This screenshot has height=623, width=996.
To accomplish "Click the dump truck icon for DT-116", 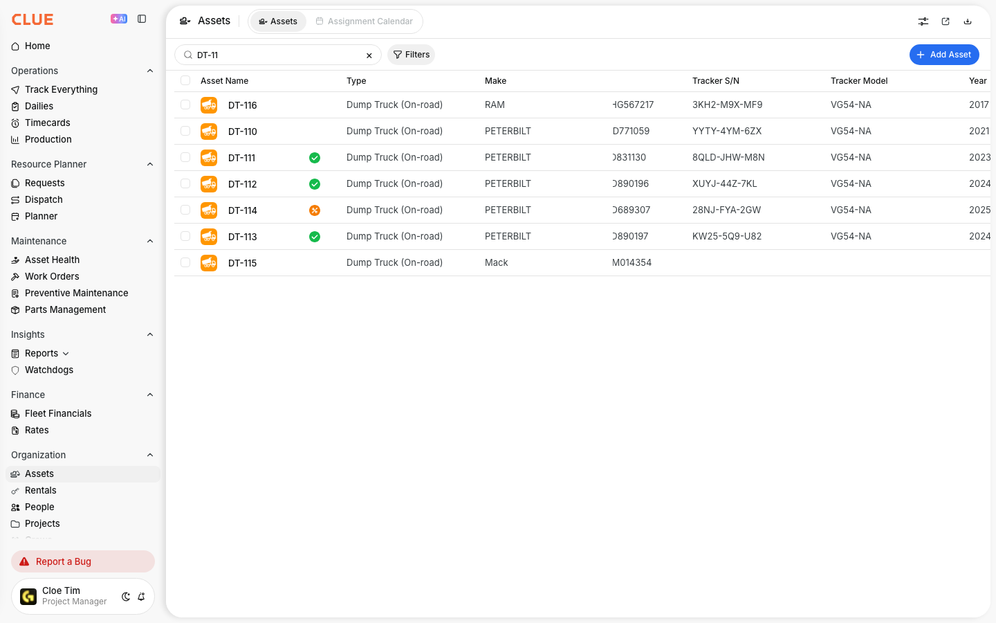I will pos(209,105).
